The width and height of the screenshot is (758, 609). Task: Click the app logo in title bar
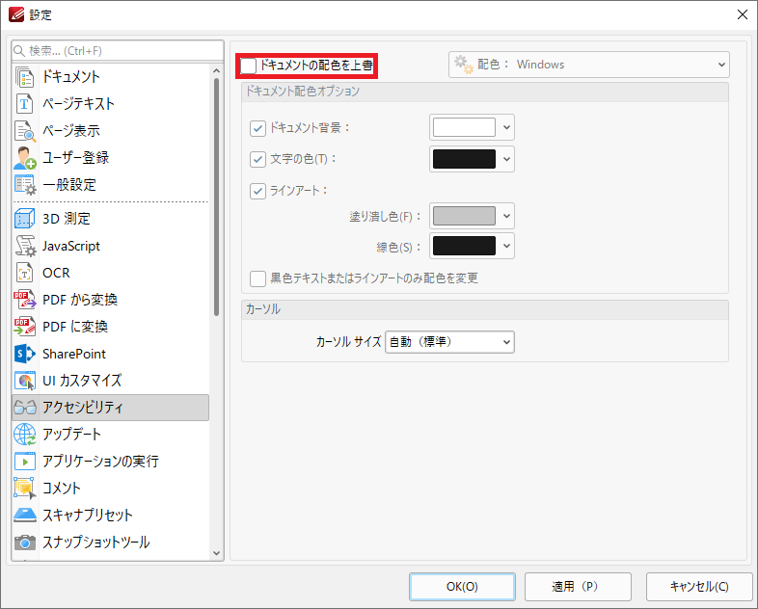[x=16, y=14]
